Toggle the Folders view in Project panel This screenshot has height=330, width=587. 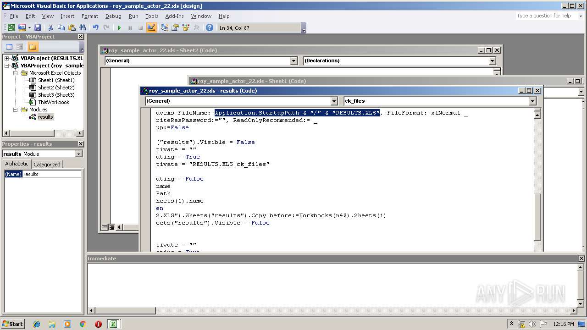point(33,47)
